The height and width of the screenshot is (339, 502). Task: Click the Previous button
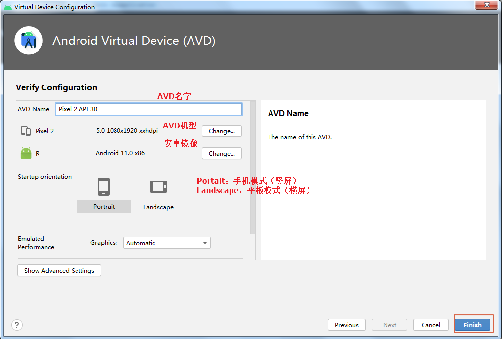(x=347, y=325)
